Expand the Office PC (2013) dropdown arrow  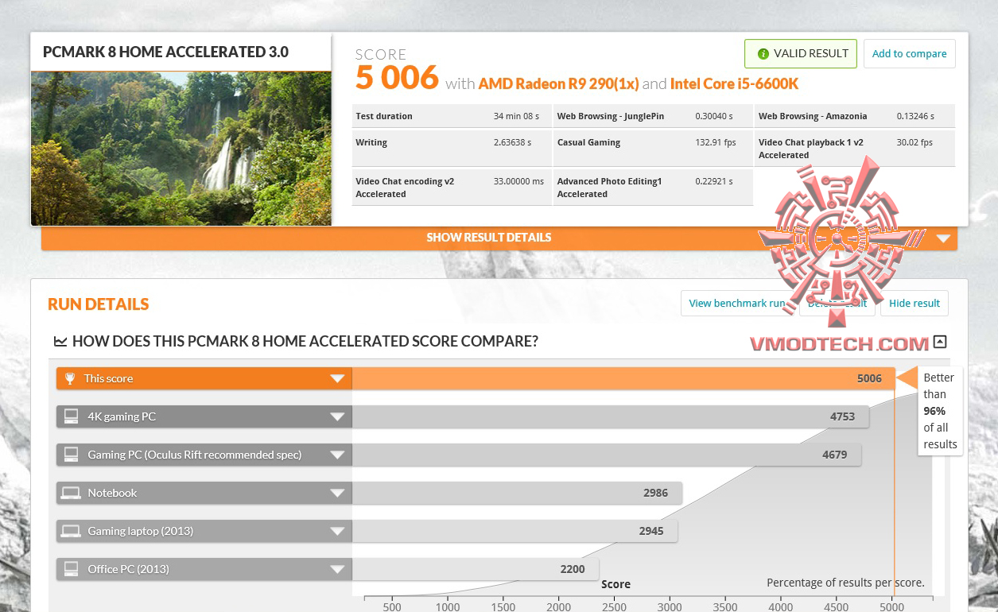tap(337, 570)
